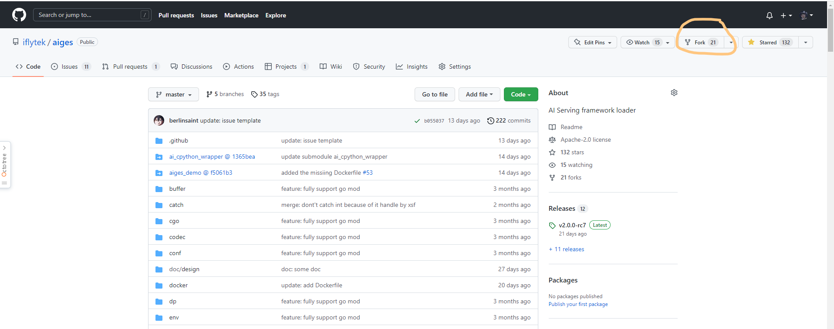Open pull request #53 link
Screen dimensions: 834x329
tap(368, 173)
